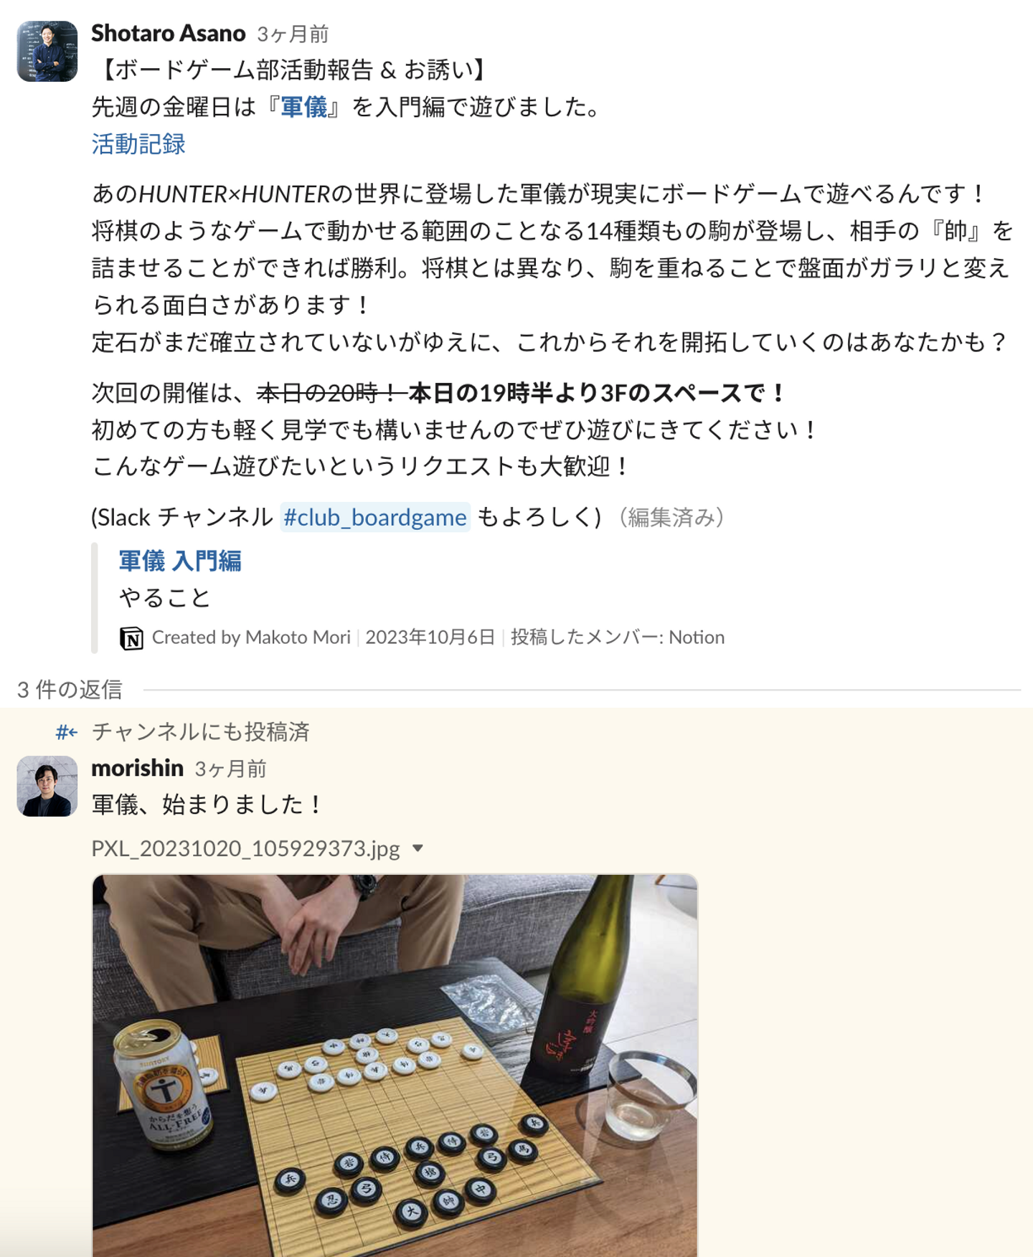The height and width of the screenshot is (1257, 1033).
Task: Click the （編集済み） edited label
Action: coord(671,517)
